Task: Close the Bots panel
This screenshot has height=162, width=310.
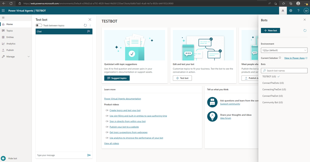Action: coord(304,20)
